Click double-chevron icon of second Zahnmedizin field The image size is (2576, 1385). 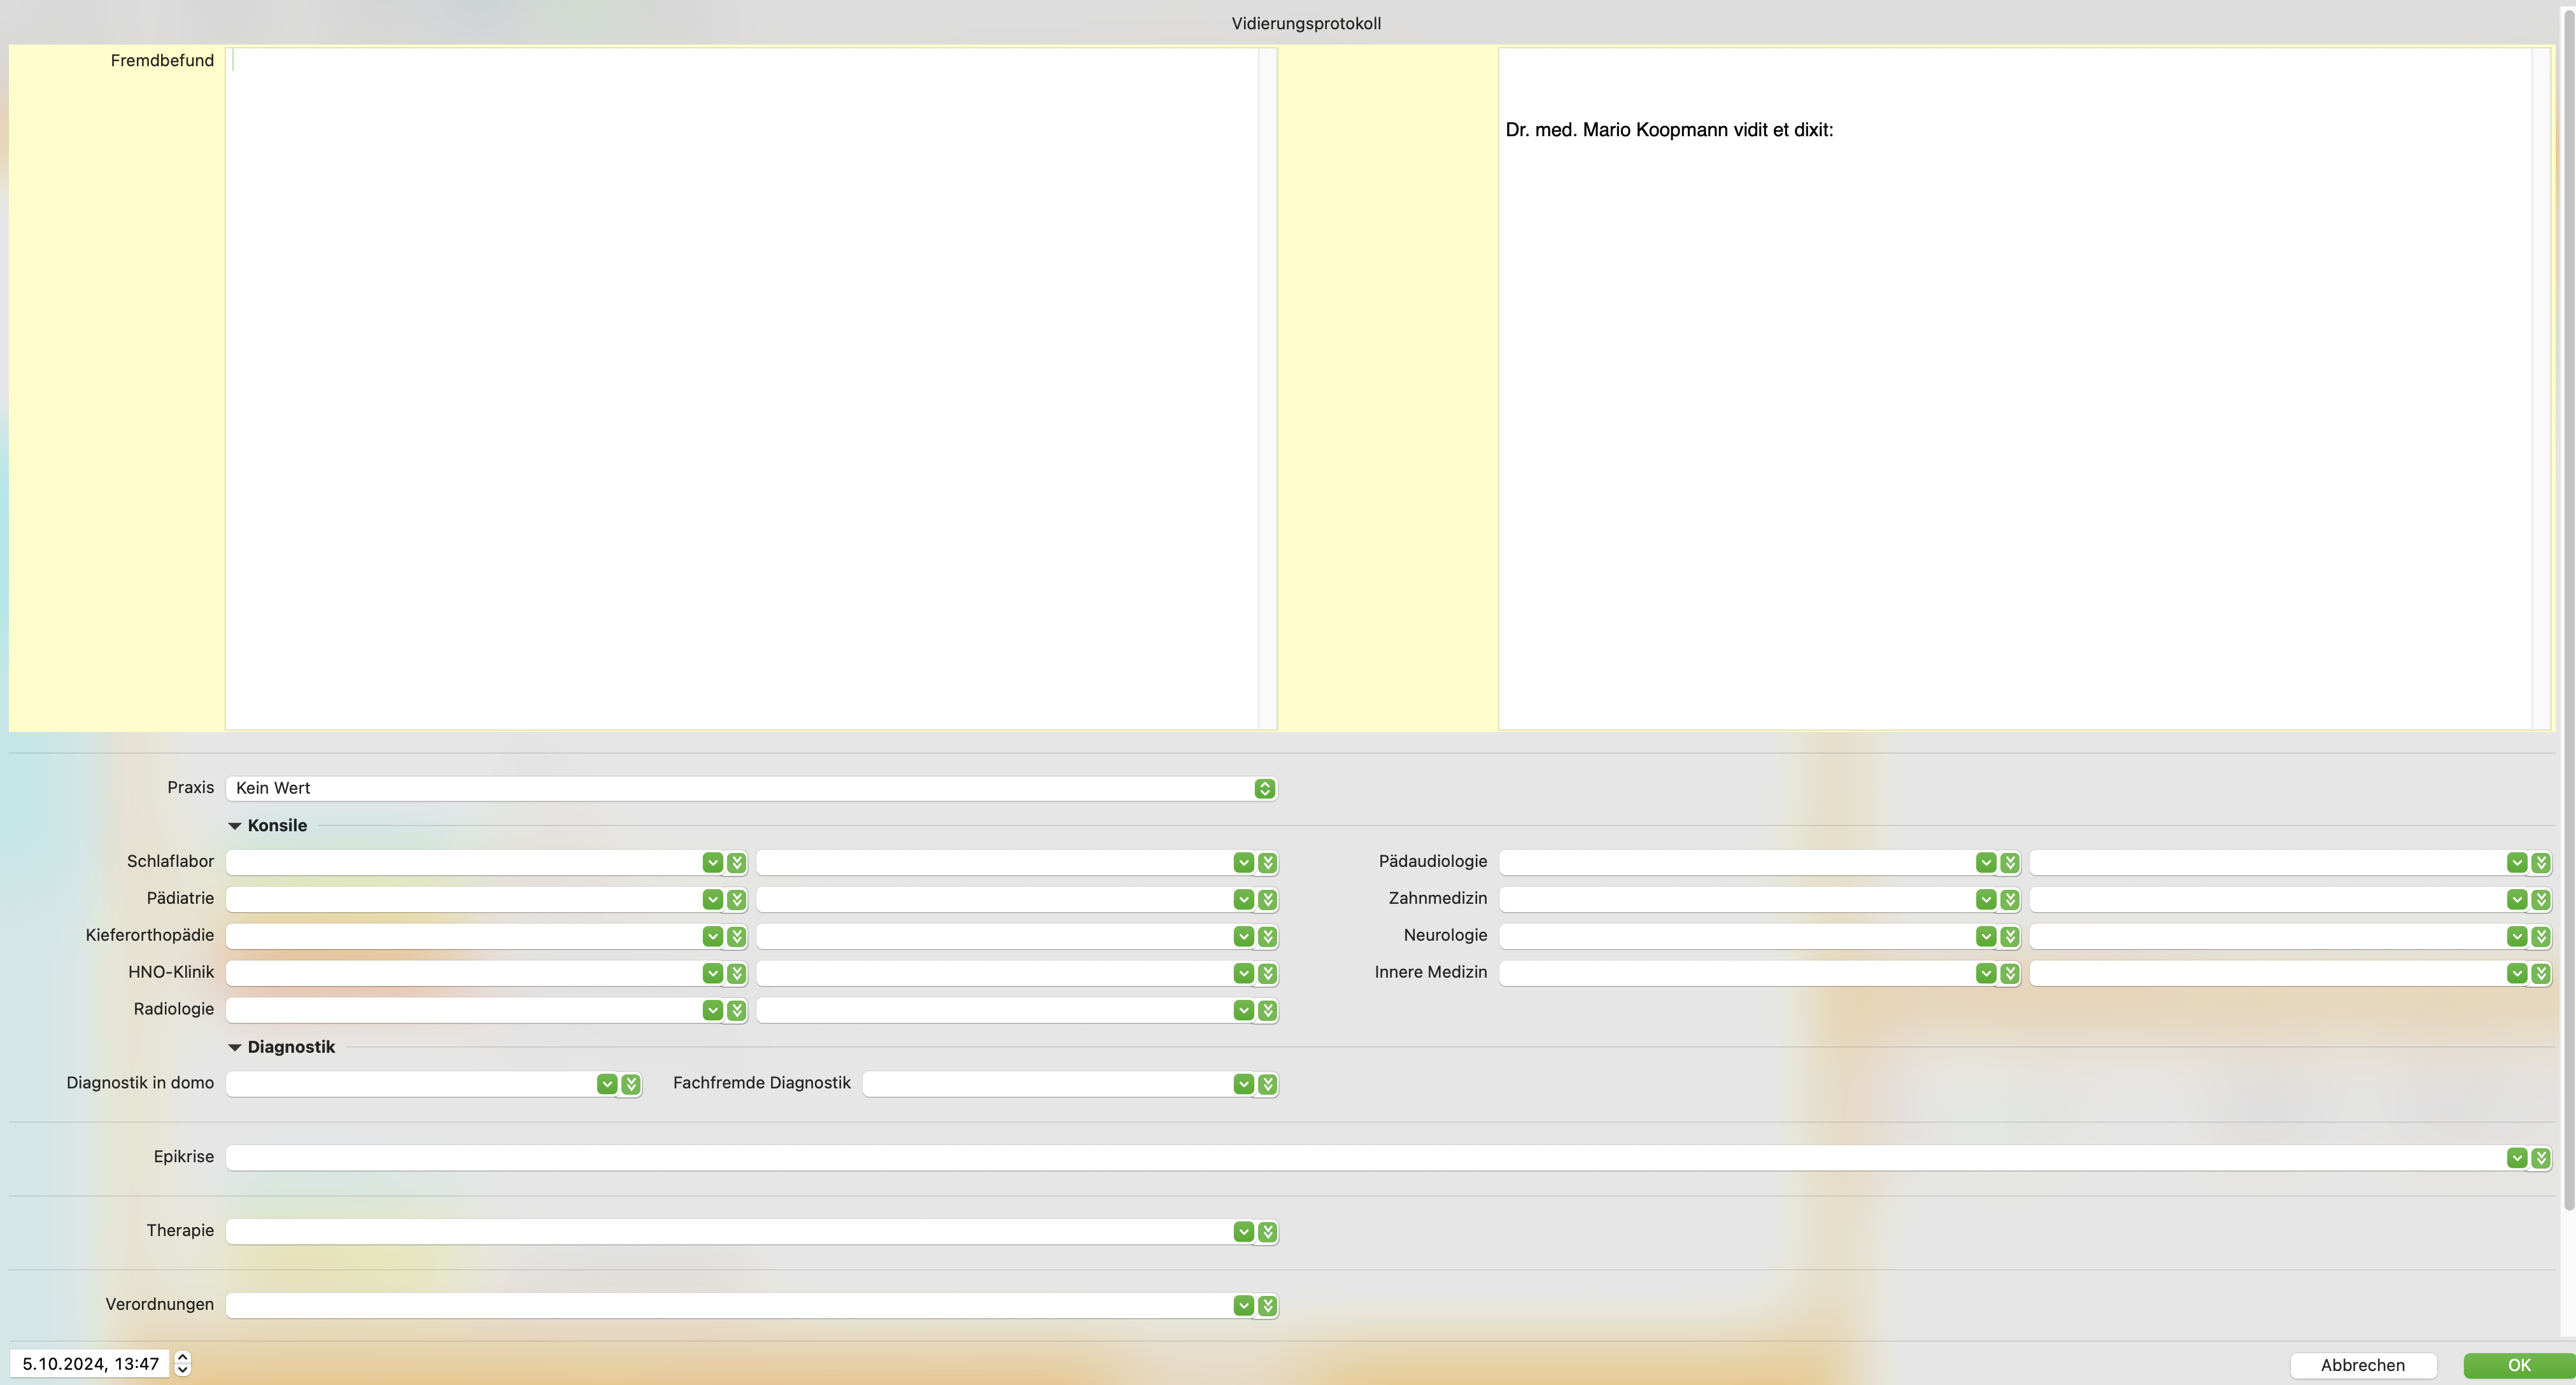coord(2541,899)
